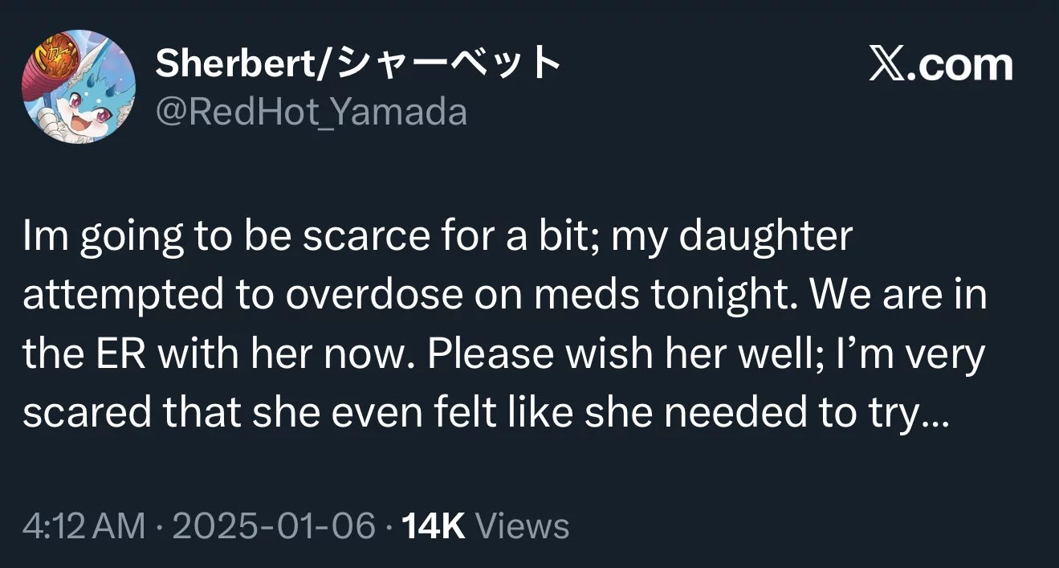Image resolution: width=1059 pixels, height=568 pixels.
Task: Click the word Sherbert in display name
Action: (238, 63)
